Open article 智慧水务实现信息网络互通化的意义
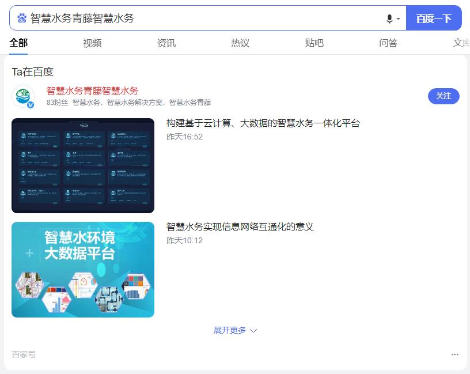470x374 pixels. [240, 227]
